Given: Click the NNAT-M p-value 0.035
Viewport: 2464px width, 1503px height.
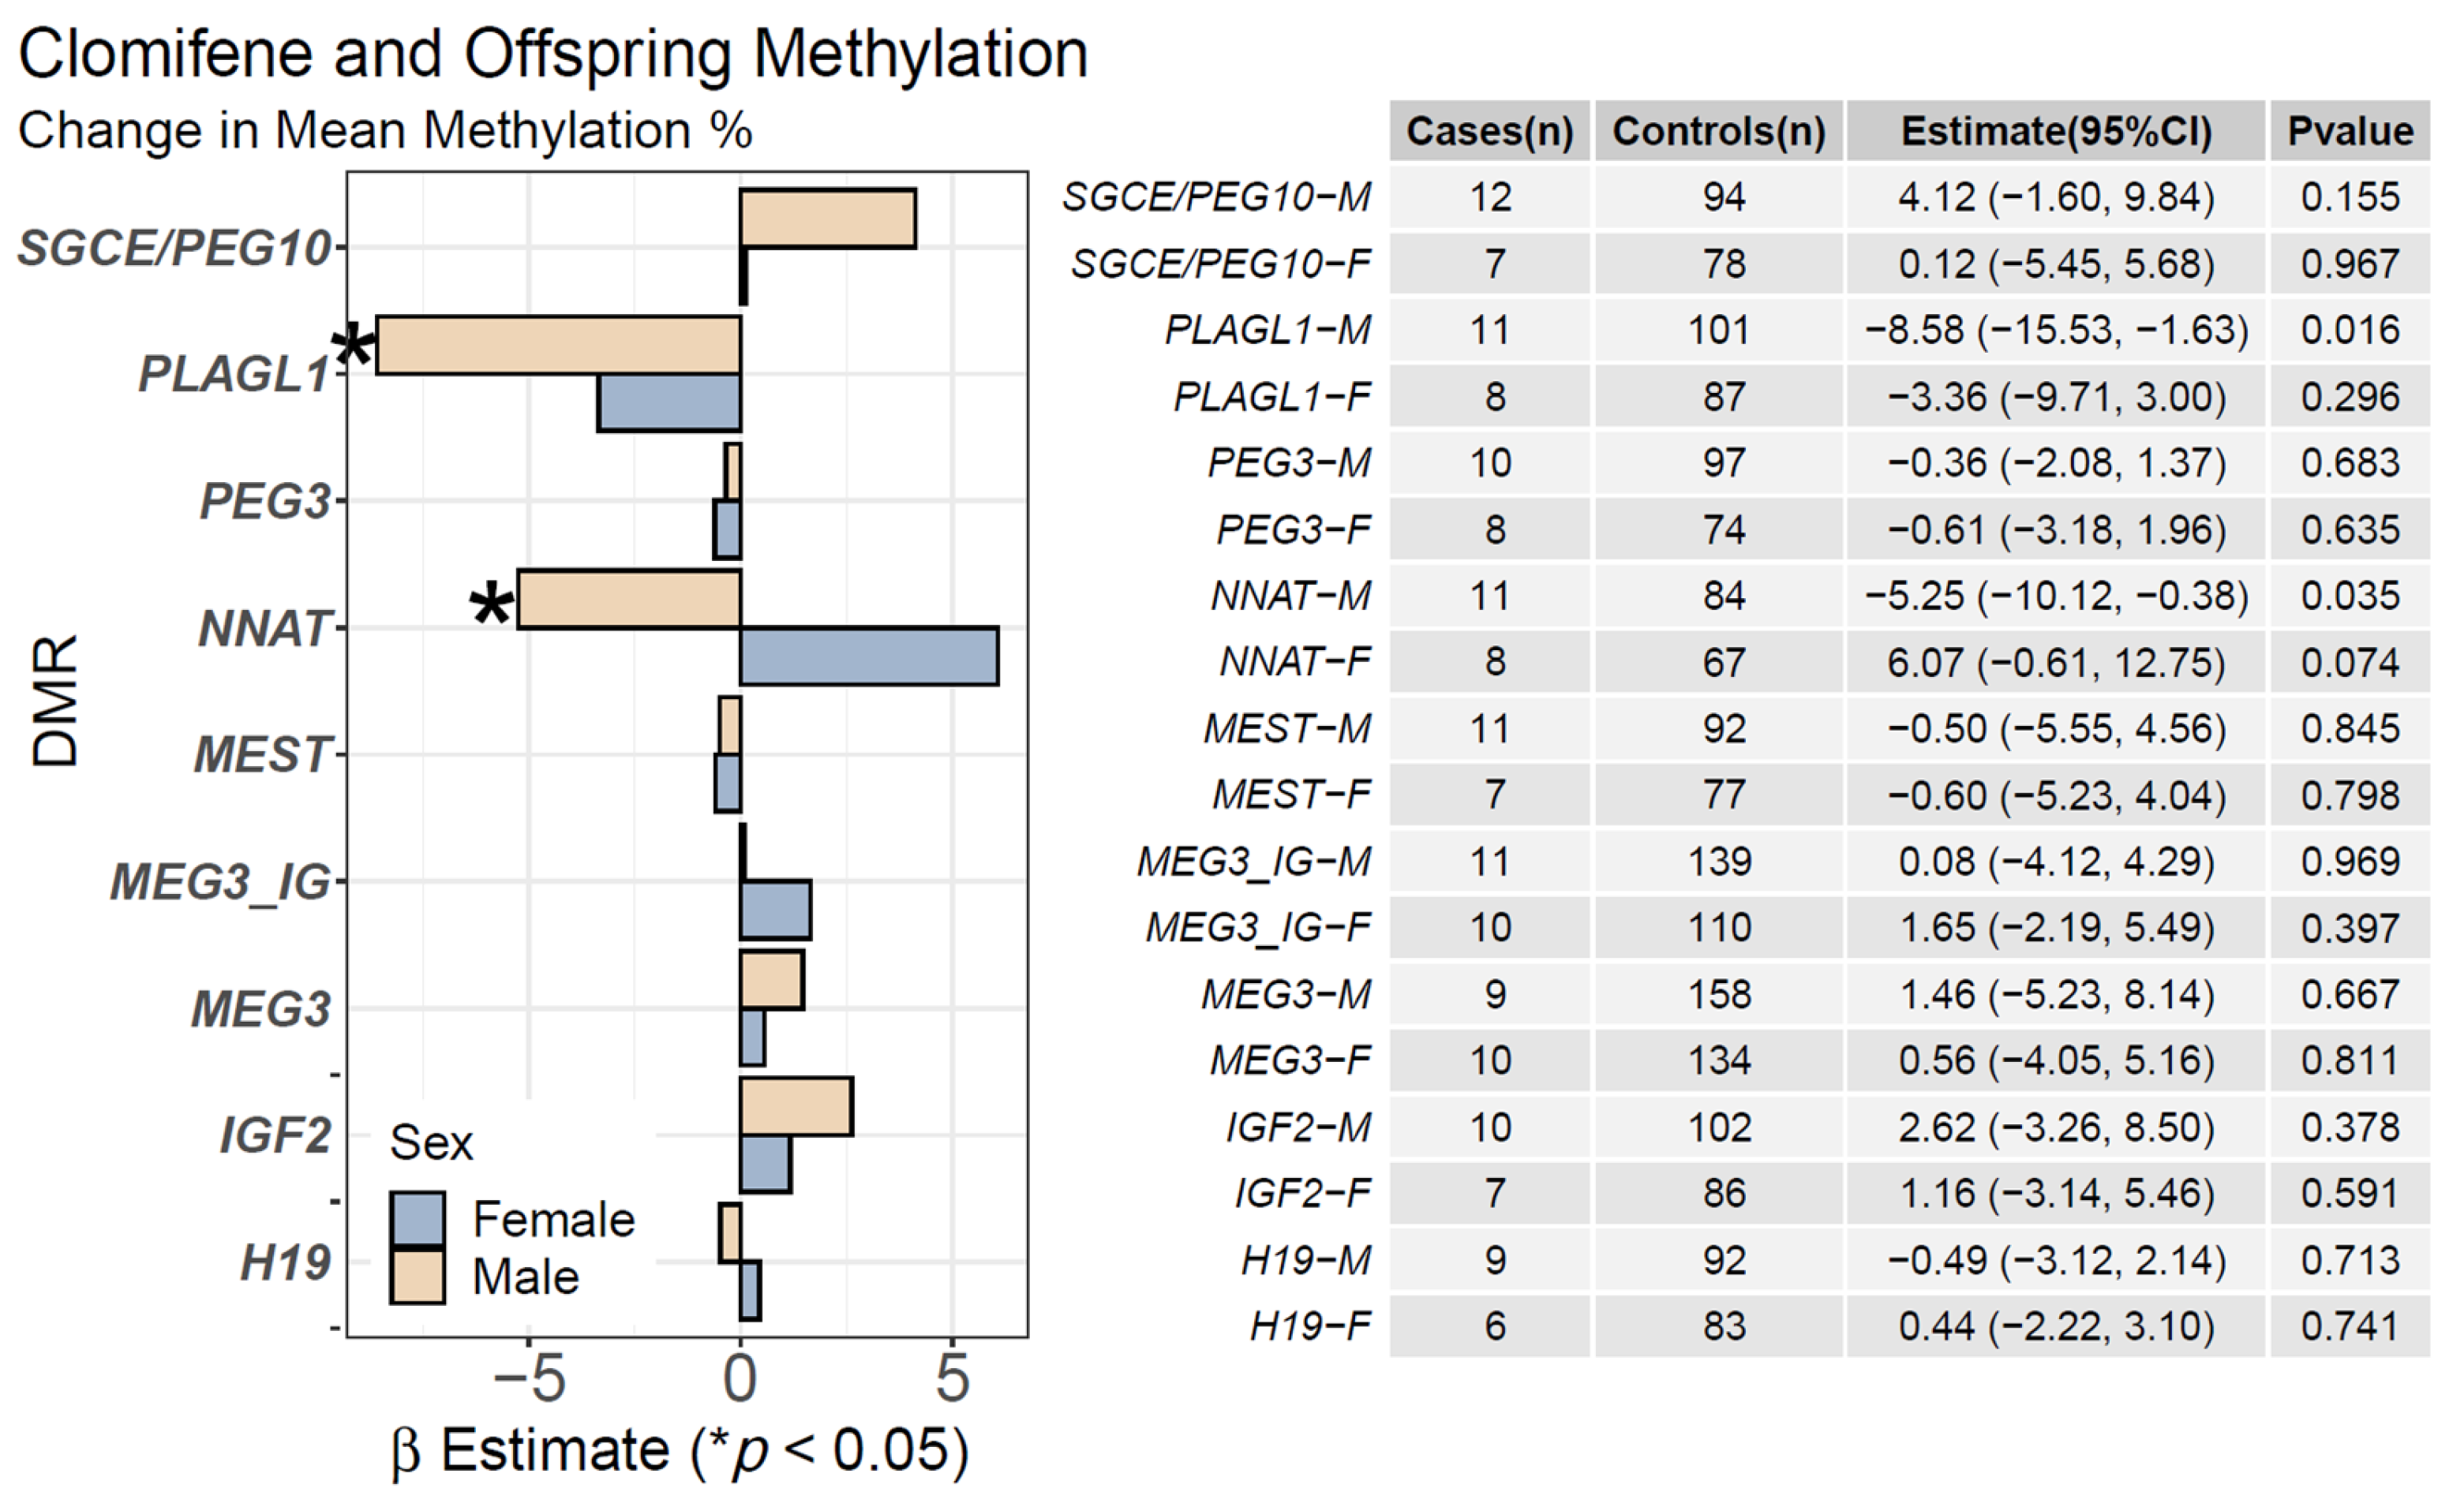Looking at the screenshot, I should [2349, 596].
